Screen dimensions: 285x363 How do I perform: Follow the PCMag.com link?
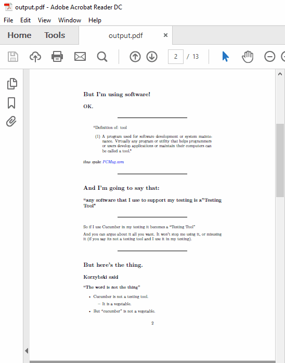point(113,162)
